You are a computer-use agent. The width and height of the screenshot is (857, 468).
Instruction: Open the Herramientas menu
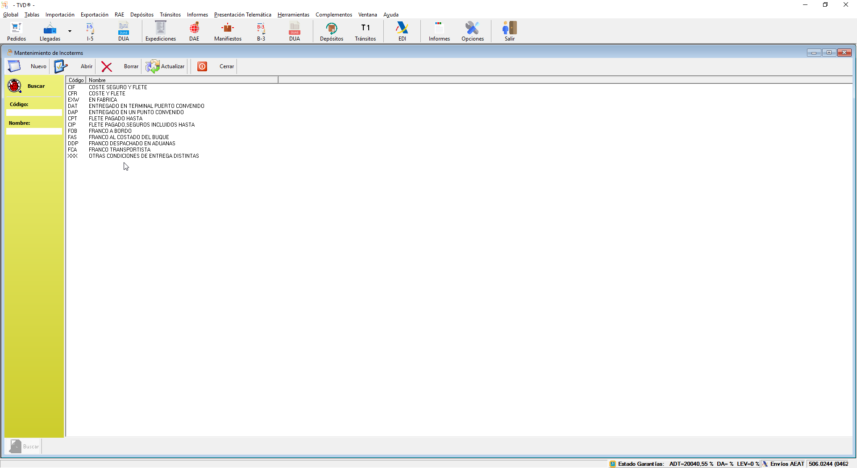tap(293, 15)
